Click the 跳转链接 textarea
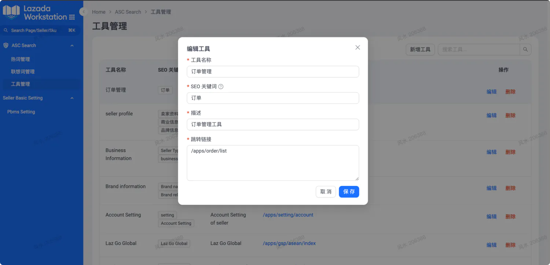 (x=272, y=163)
